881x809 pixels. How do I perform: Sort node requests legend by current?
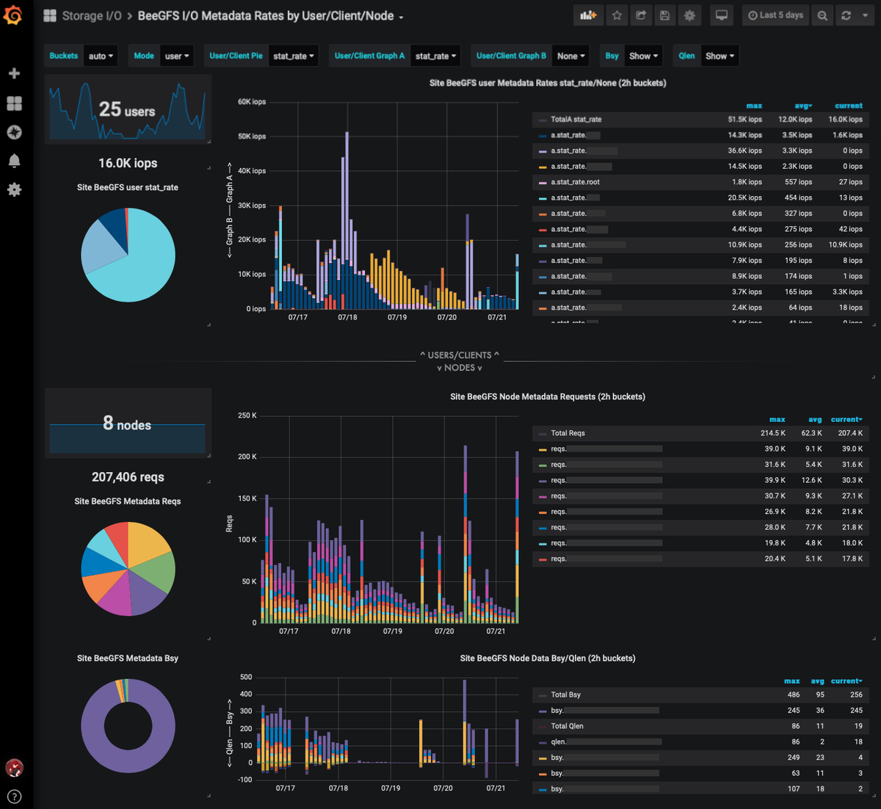point(848,420)
